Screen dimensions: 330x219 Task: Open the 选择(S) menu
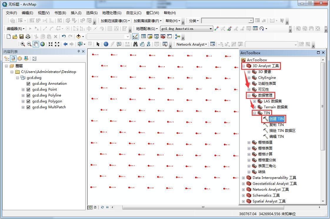[x=91, y=13]
